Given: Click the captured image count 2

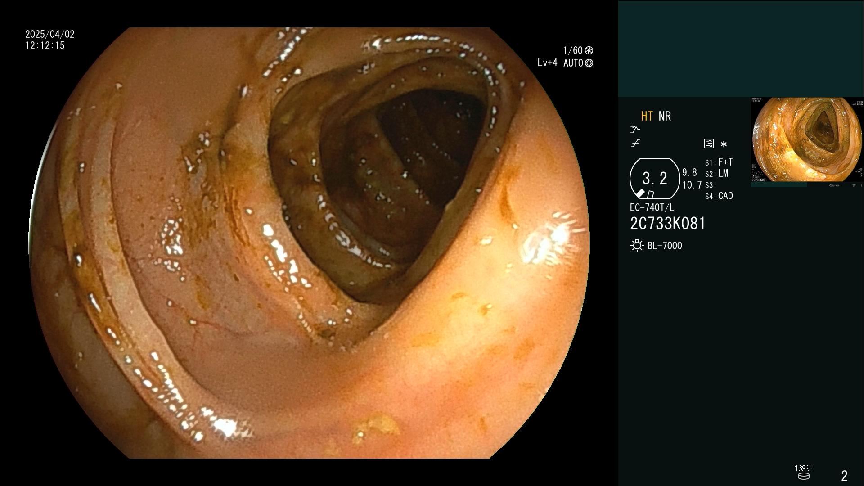Looking at the screenshot, I should pyautogui.click(x=845, y=476).
